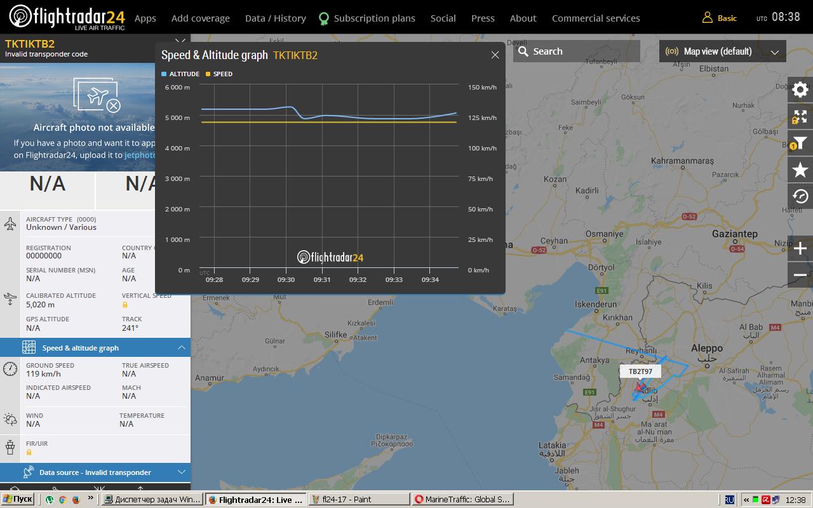The height and width of the screenshot is (508, 813).
Task: Open Subscription plans
Action: [375, 18]
